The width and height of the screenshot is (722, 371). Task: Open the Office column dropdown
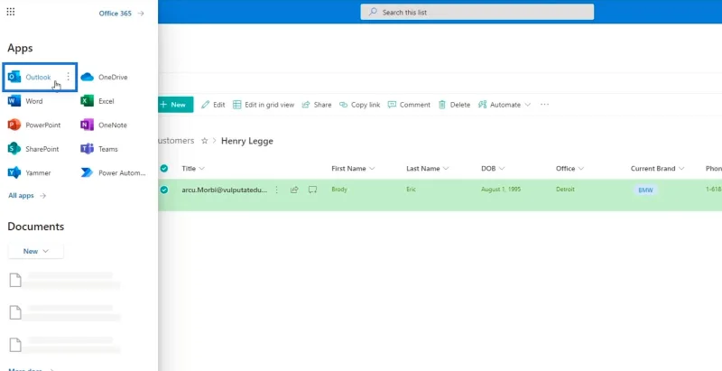[x=570, y=169]
